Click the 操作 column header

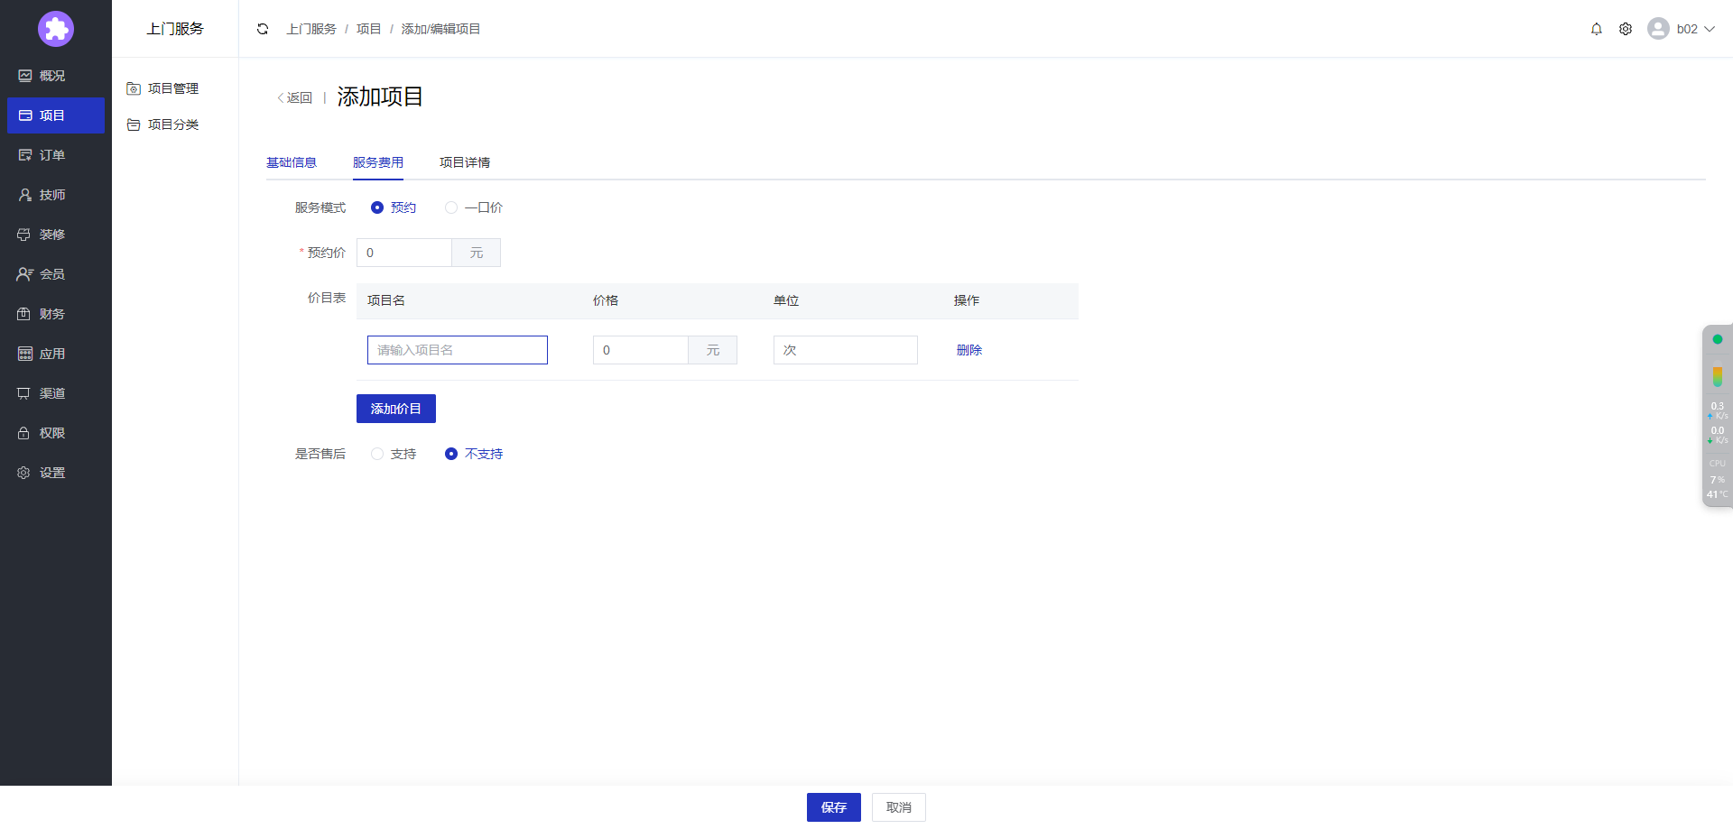tap(967, 300)
